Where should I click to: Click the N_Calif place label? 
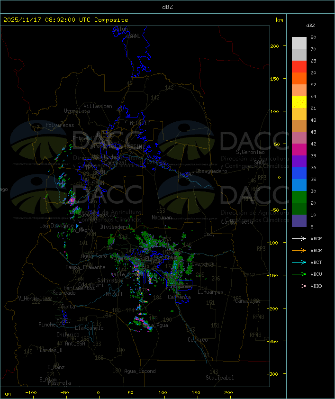click(x=140, y=123)
